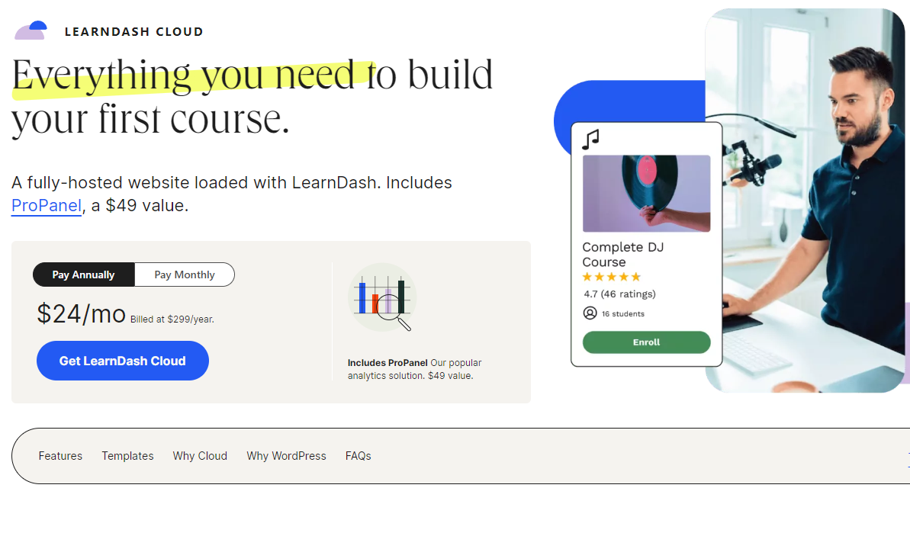
Task: Click the 4.7 (46 ratings) text
Action: pos(619,294)
